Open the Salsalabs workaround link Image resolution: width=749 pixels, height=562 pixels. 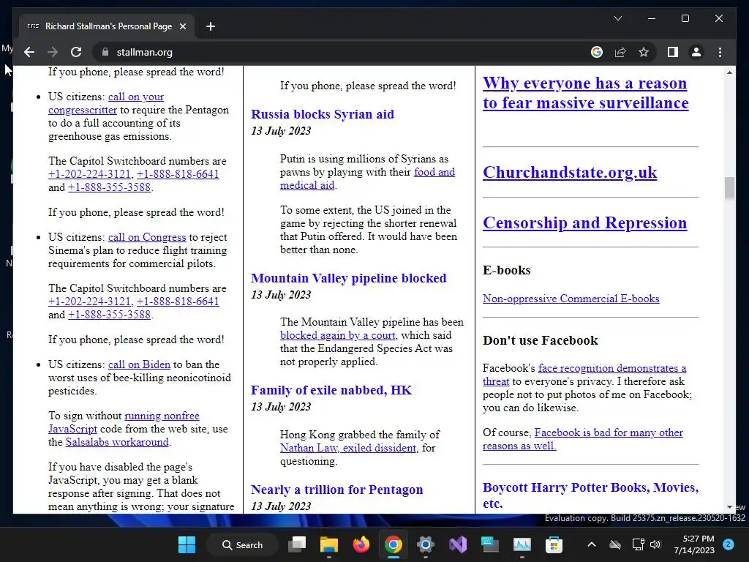pos(117,442)
